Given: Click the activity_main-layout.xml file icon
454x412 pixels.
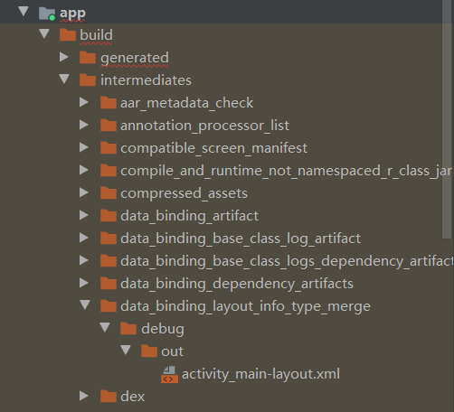Looking at the screenshot, I should tap(170, 374).
